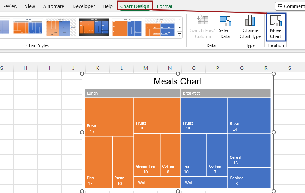Viewport: 305px width, 193px height.
Task: Select column P header
Action: [217, 68]
